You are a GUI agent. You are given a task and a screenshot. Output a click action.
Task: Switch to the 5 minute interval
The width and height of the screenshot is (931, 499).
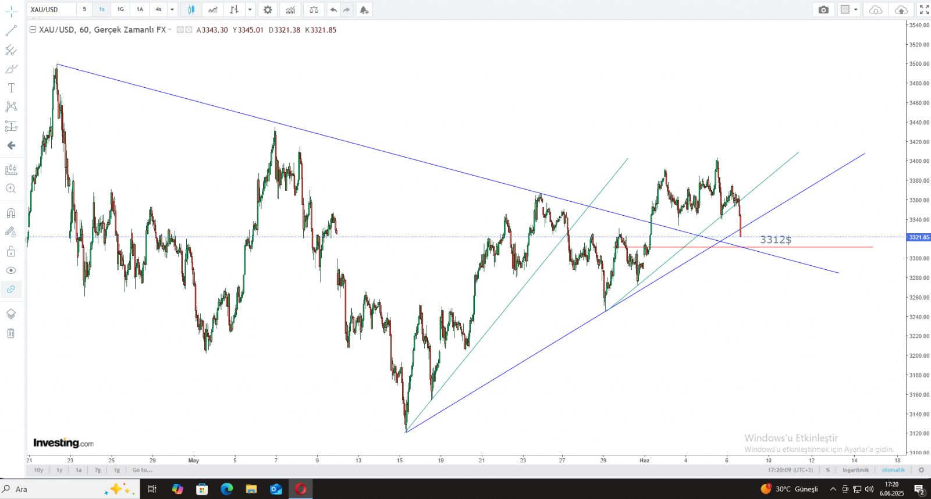coord(84,9)
